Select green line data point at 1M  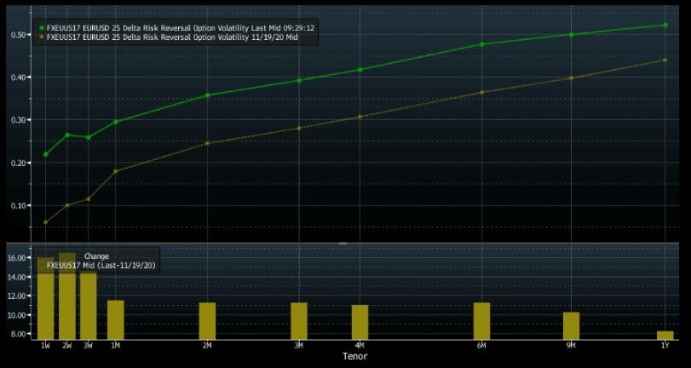click(116, 122)
